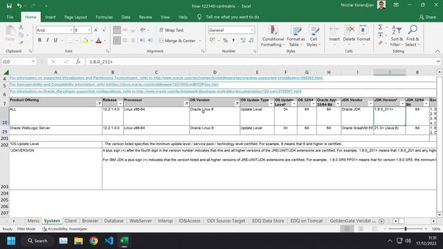Screen dimensions: 443x249
Task: Open Product Offering column filter dropdown
Action: coord(99,104)
